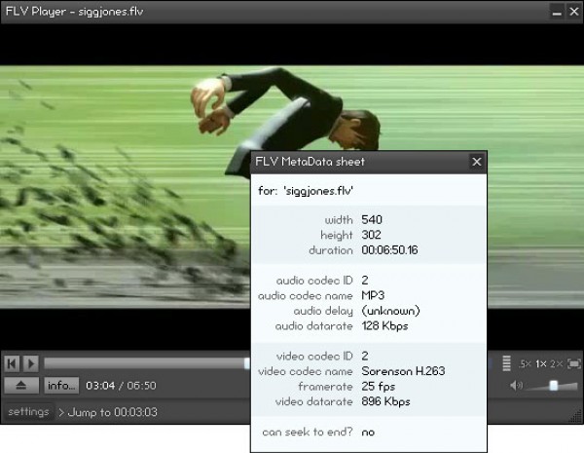The width and height of the screenshot is (584, 453).
Task: Click the for: 'siggjones.flv' line
Action: tap(306, 191)
